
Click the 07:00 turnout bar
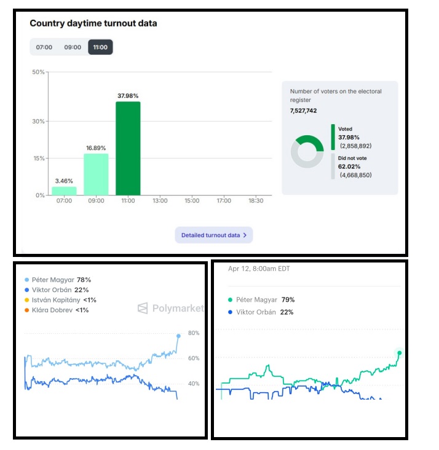click(64, 191)
